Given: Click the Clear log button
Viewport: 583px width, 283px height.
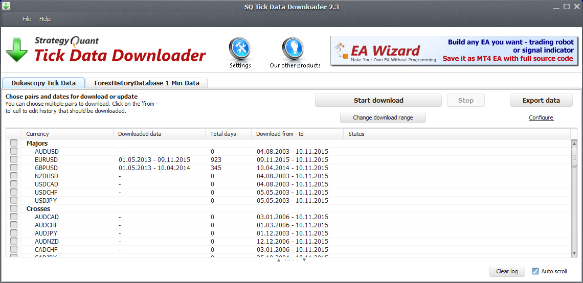Looking at the screenshot, I should point(507,271).
